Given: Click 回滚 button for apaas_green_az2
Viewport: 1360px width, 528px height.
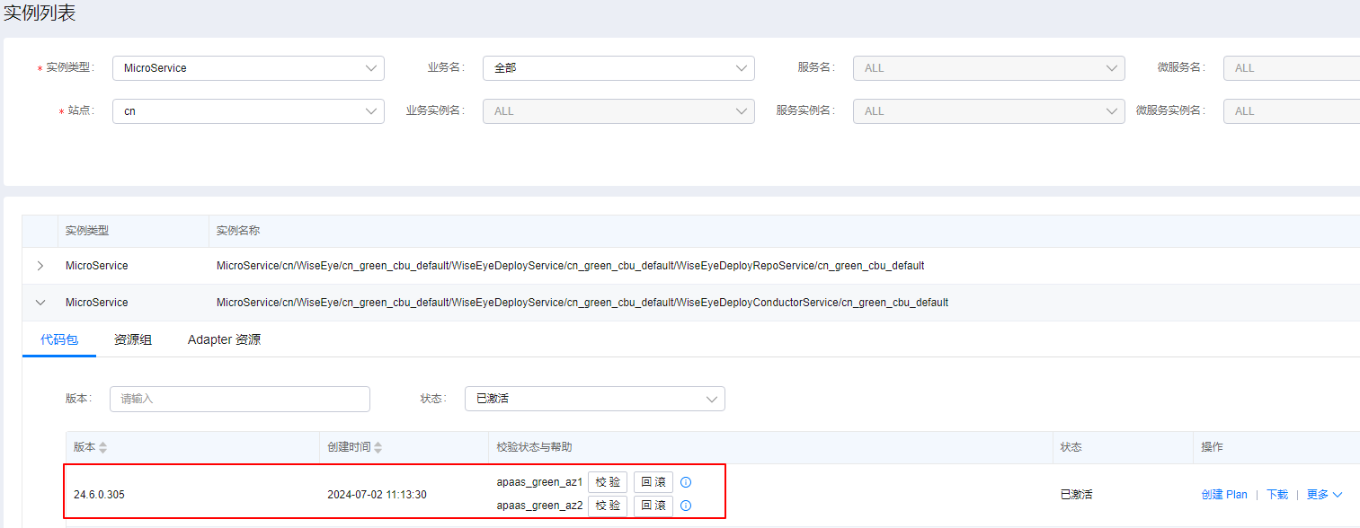Looking at the screenshot, I should pyautogui.click(x=653, y=506).
